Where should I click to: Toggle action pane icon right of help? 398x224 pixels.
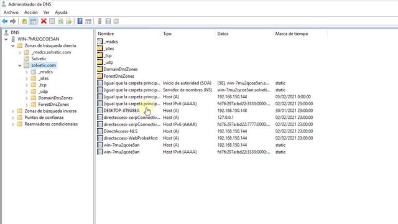pyautogui.click(x=88, y=21)
